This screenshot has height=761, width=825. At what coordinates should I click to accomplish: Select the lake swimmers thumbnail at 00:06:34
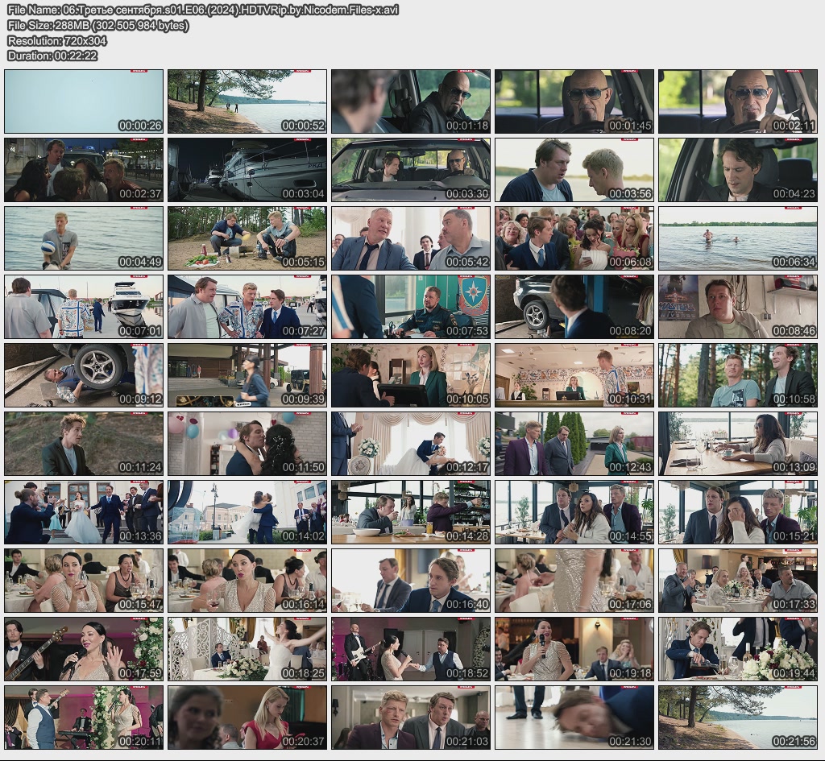pos(738,238)
